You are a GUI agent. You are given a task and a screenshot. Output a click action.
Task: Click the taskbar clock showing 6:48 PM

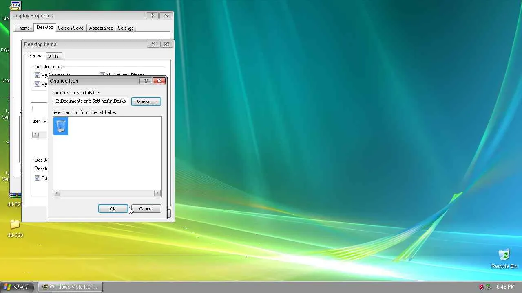click(x=506, y=287)
